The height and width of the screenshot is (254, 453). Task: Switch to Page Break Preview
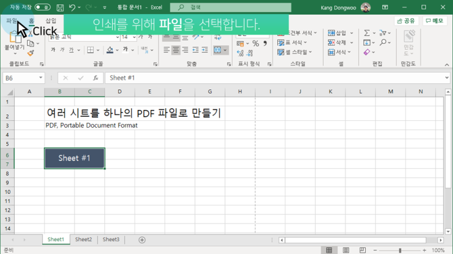click(x=363, y=250)
